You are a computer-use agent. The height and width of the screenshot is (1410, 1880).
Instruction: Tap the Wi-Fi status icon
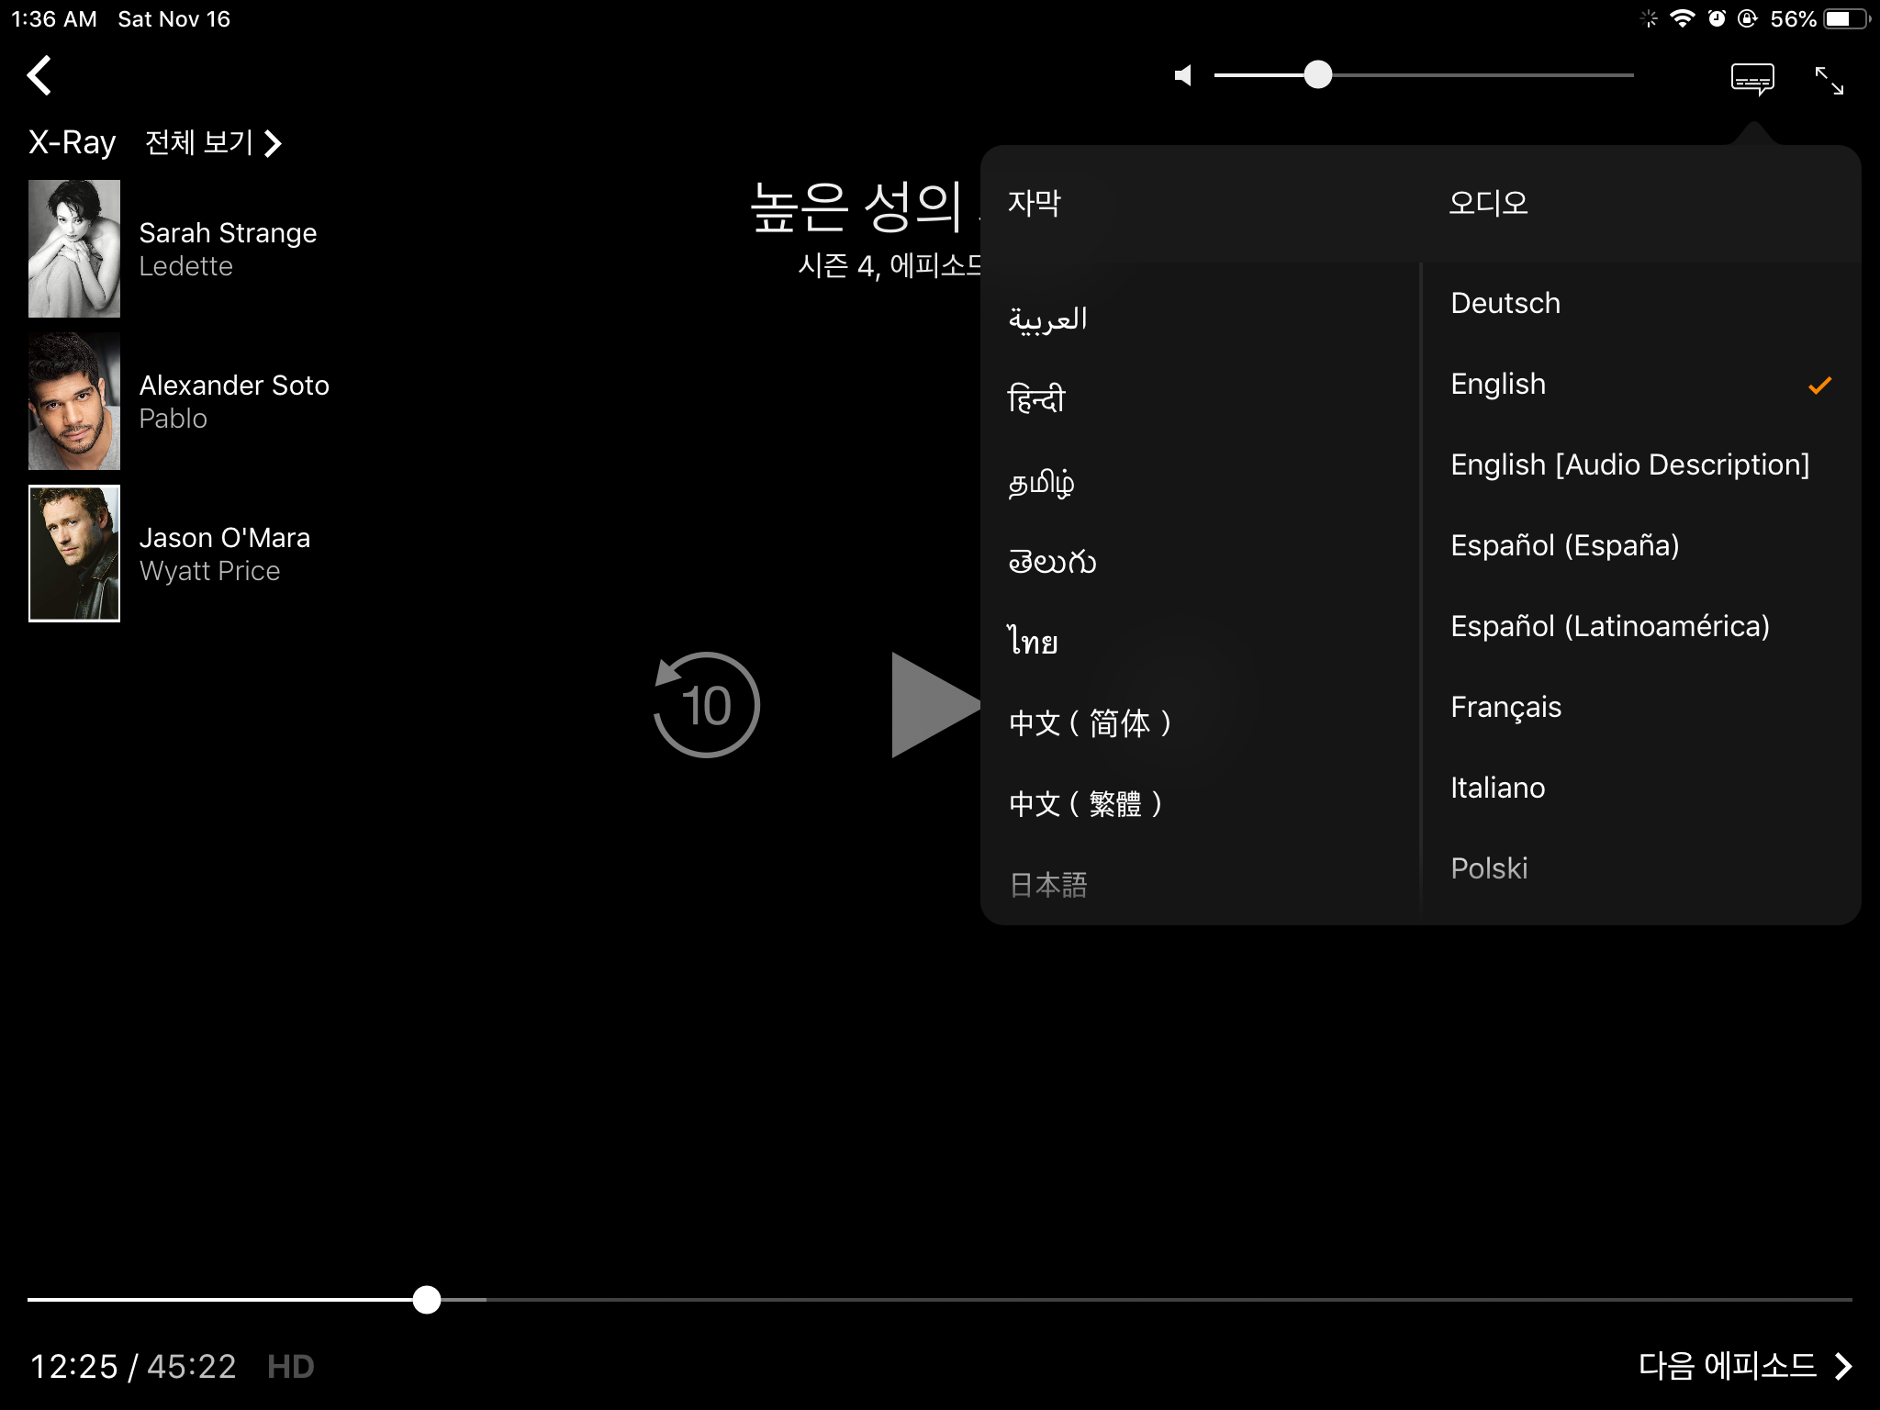click(x=1682, y=19)
